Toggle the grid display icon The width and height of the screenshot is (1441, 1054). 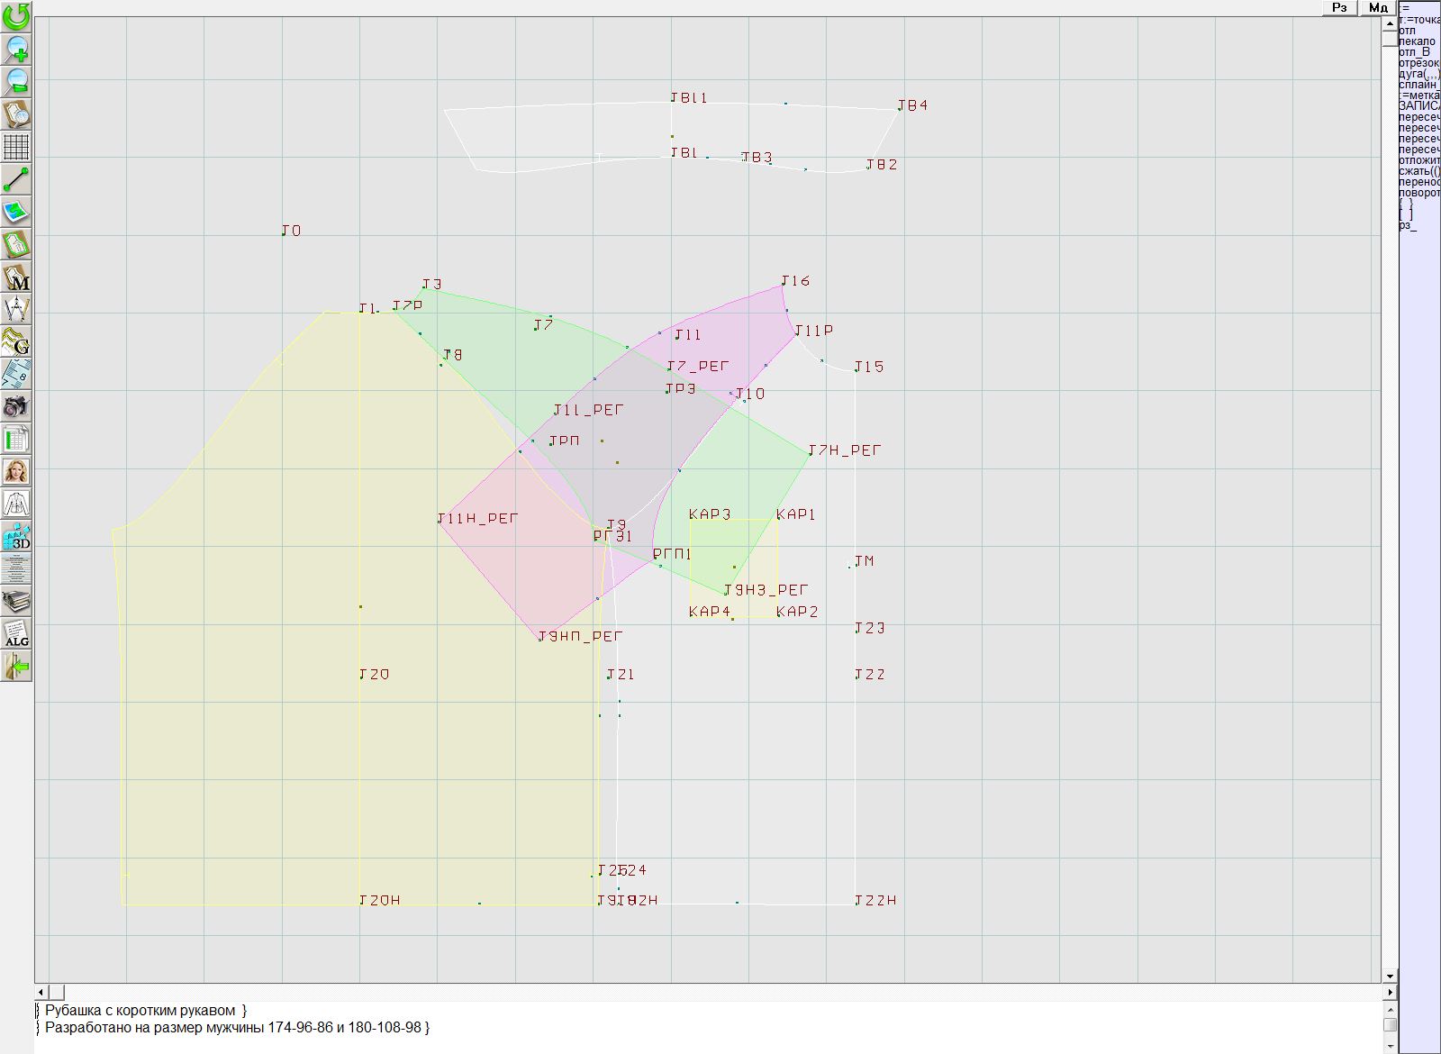click(x=16, y=146)
